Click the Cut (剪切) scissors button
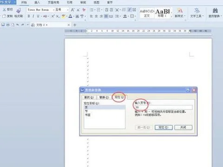Image resolution: width=223 pixels, height=167 pixels. coord(8,10)
